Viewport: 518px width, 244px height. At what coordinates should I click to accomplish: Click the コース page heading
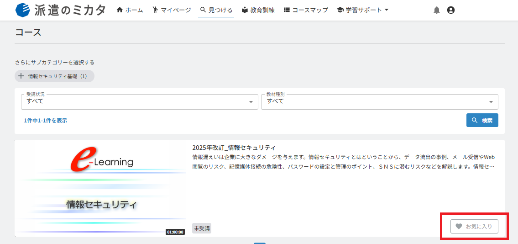tap(28, 32)
